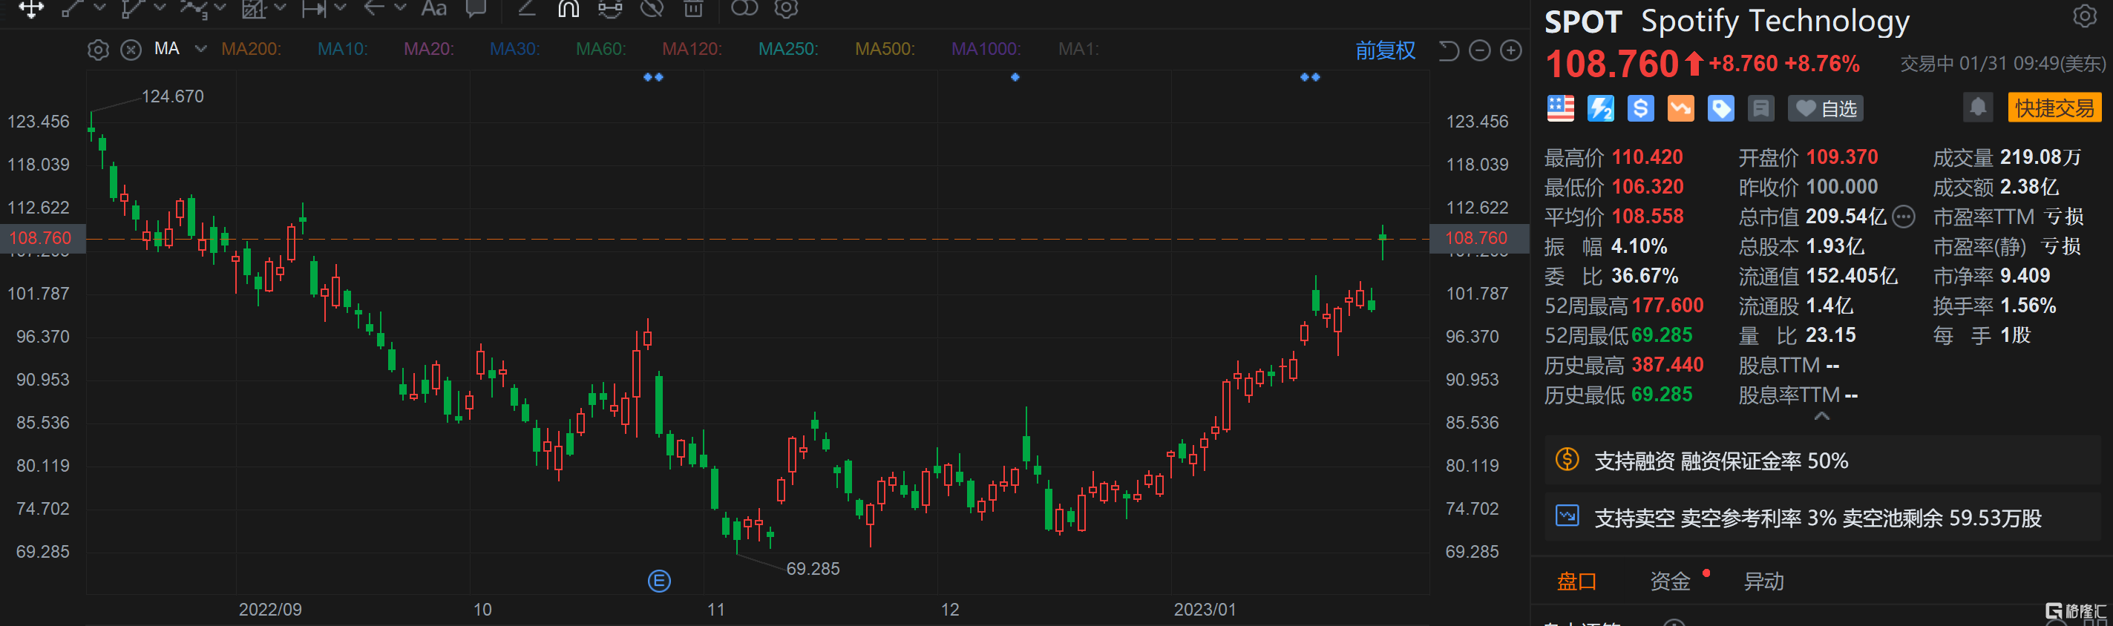
Task: Click the US flag market icon
Action: 1560,108
